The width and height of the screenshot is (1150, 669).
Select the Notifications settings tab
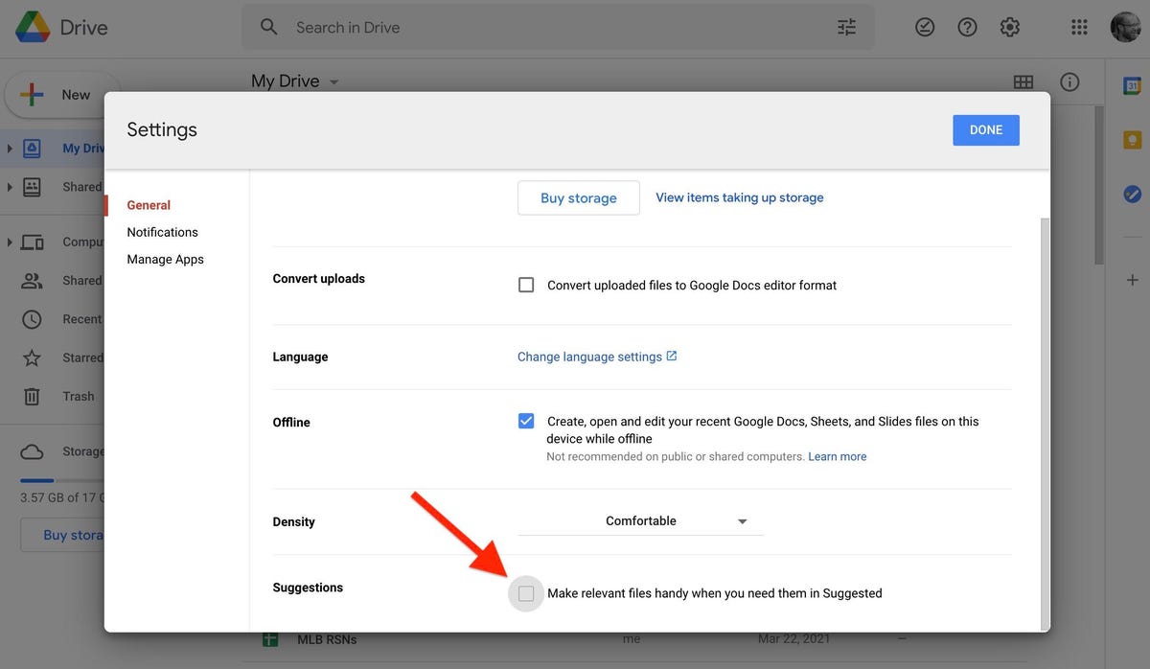click(x=162, y=232)
